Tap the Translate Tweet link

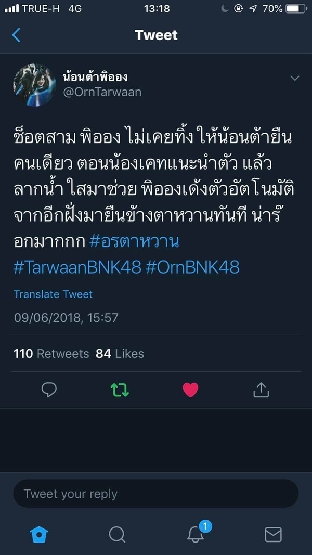click(x=53, y=294)
